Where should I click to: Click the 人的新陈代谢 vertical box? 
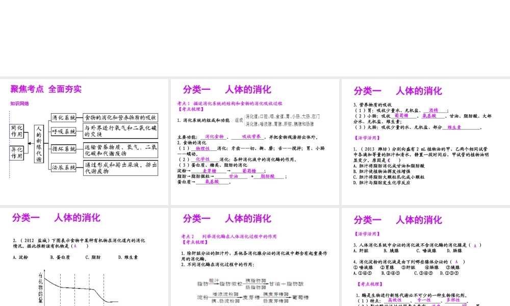point(39,144)
